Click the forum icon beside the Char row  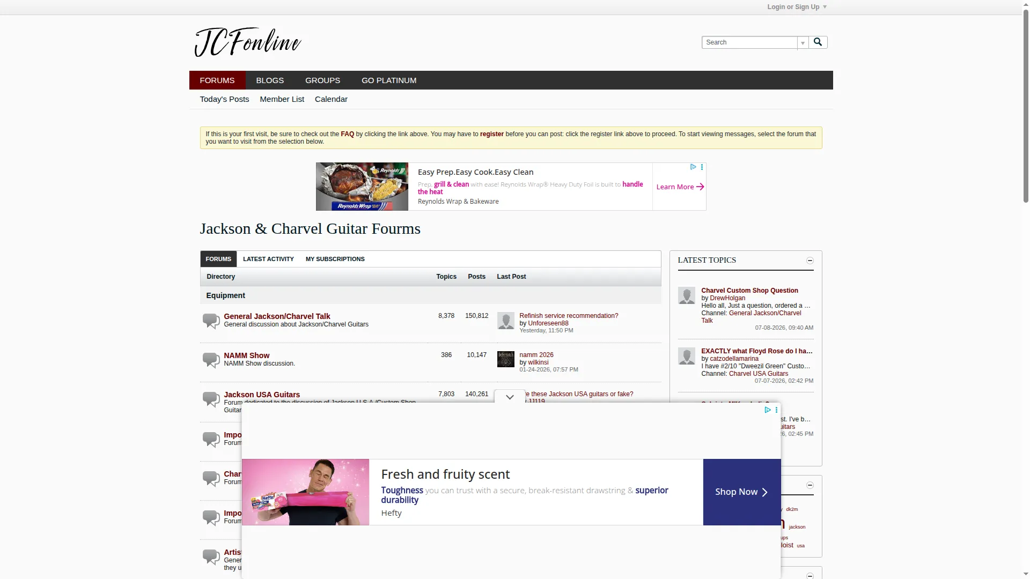tap(211, 478)
